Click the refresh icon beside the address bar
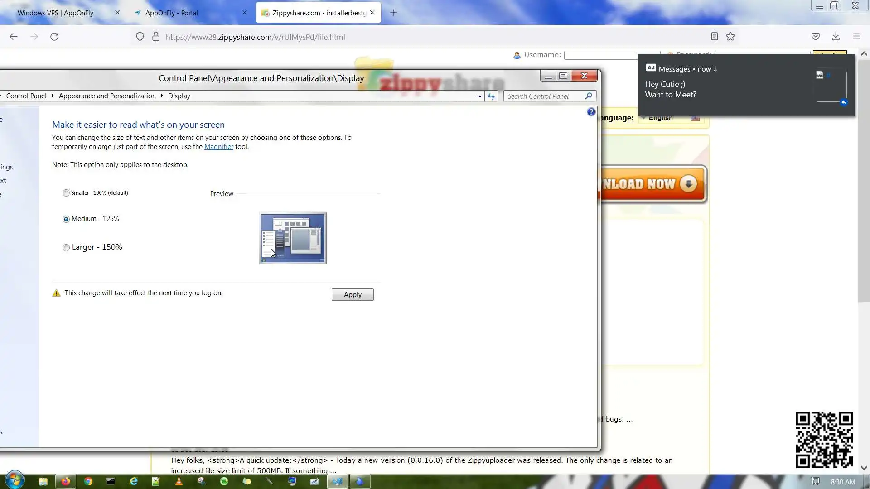 pos(491,96)
